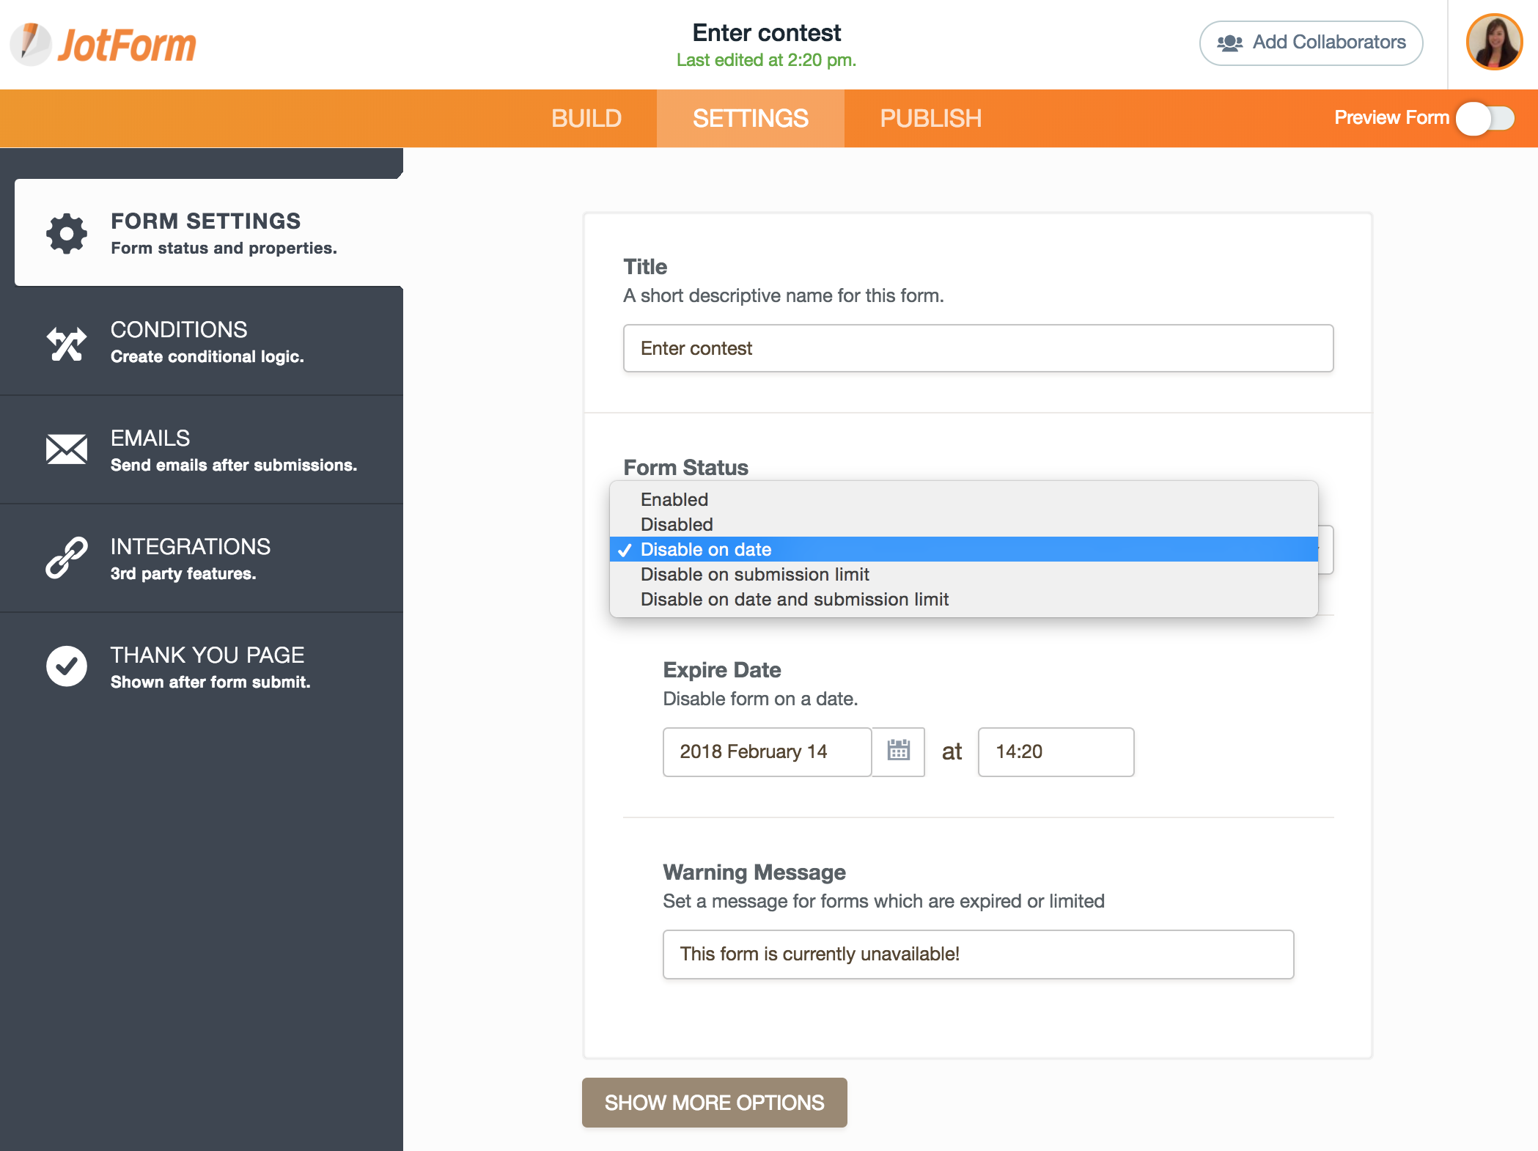Click the Conditions crossed-arrows icon
Image resolution: width=1538 pixels, height=1151 pixels.
67,342
